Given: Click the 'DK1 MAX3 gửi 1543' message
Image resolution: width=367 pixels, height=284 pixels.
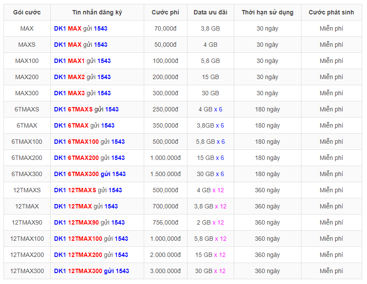Looking at the screenshot, I should [x=82, y=93].
